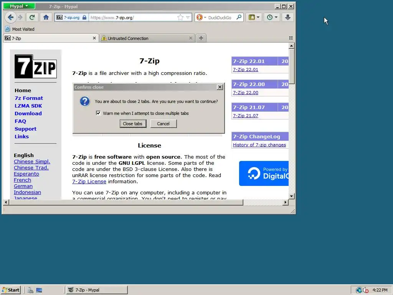This screenshot has height=295, width=393.
Task: Open the Windows Start button
Action: [x=10, y=290]
